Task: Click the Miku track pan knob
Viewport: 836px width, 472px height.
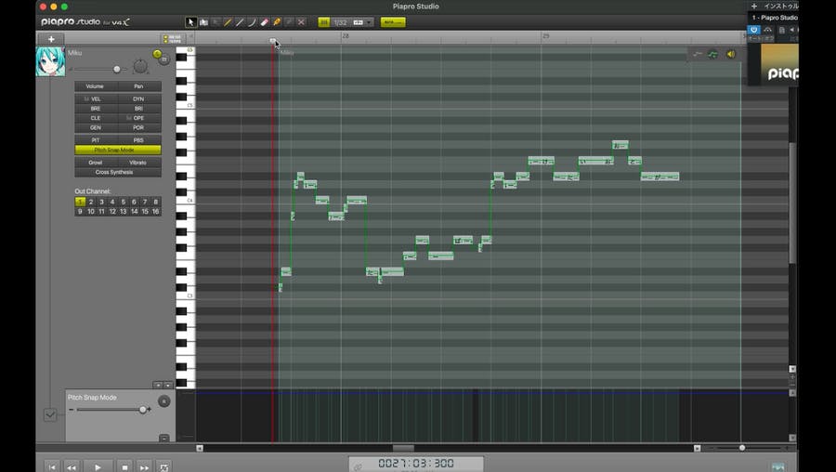Action: tap(139, 66)
